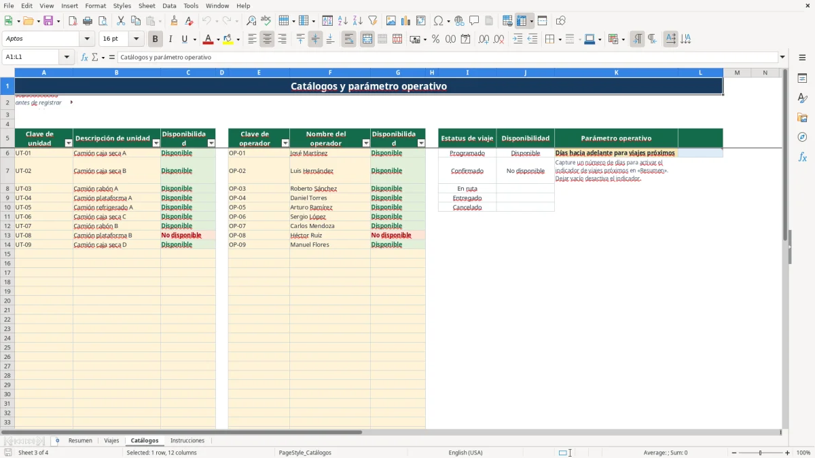Insert a comment
The width and height of the screenshot is (815, 458).
click(474, 21)
